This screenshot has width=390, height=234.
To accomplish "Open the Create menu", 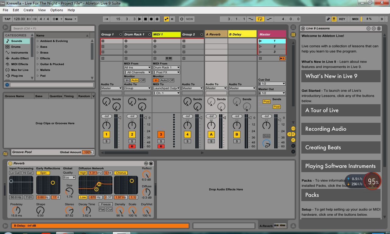I will [28, 10].
